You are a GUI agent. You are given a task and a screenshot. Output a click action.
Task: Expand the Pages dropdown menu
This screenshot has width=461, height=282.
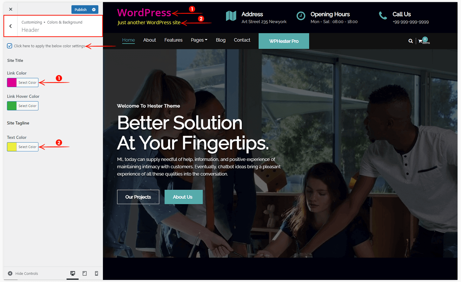199,40
